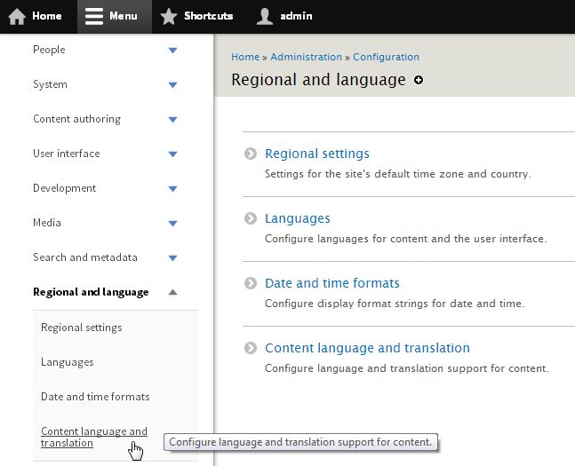The image size is (575, 466).
Task: Click the admin label in toolbar
Action: point(296,16)
